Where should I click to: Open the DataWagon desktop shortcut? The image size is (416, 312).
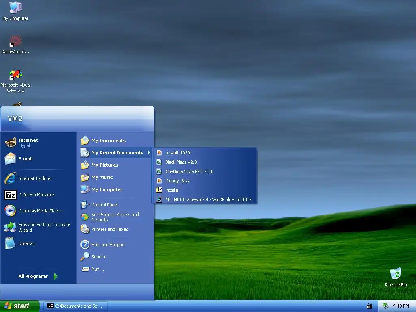pos(15,41)
